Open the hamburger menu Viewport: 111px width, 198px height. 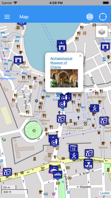click(7, 17)
